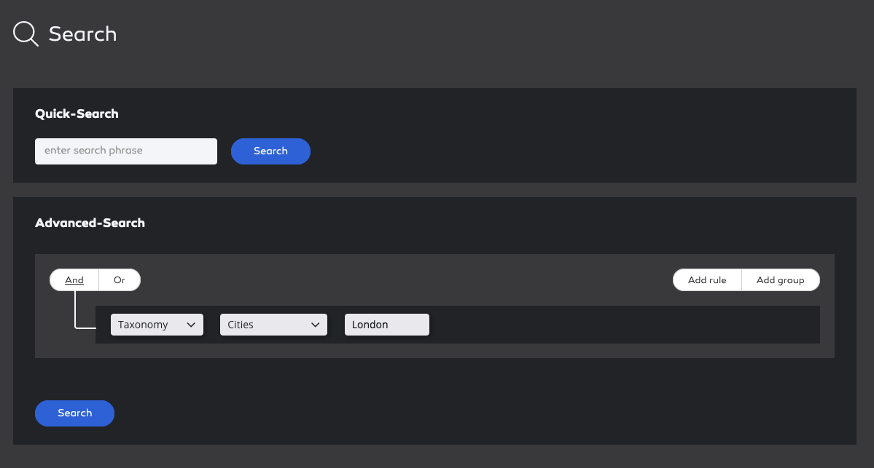Open the Taxonomy field dropdown
The image size is (874, 468).
[x=157, y=325]
